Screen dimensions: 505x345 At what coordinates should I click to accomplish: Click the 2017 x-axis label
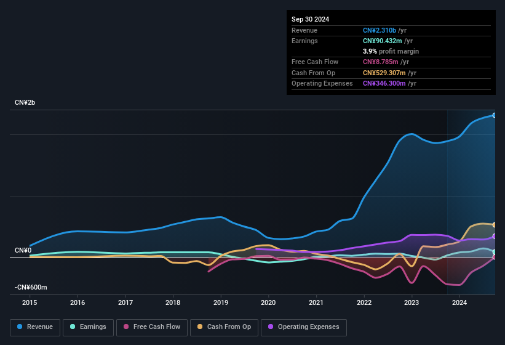pos(125,302)
